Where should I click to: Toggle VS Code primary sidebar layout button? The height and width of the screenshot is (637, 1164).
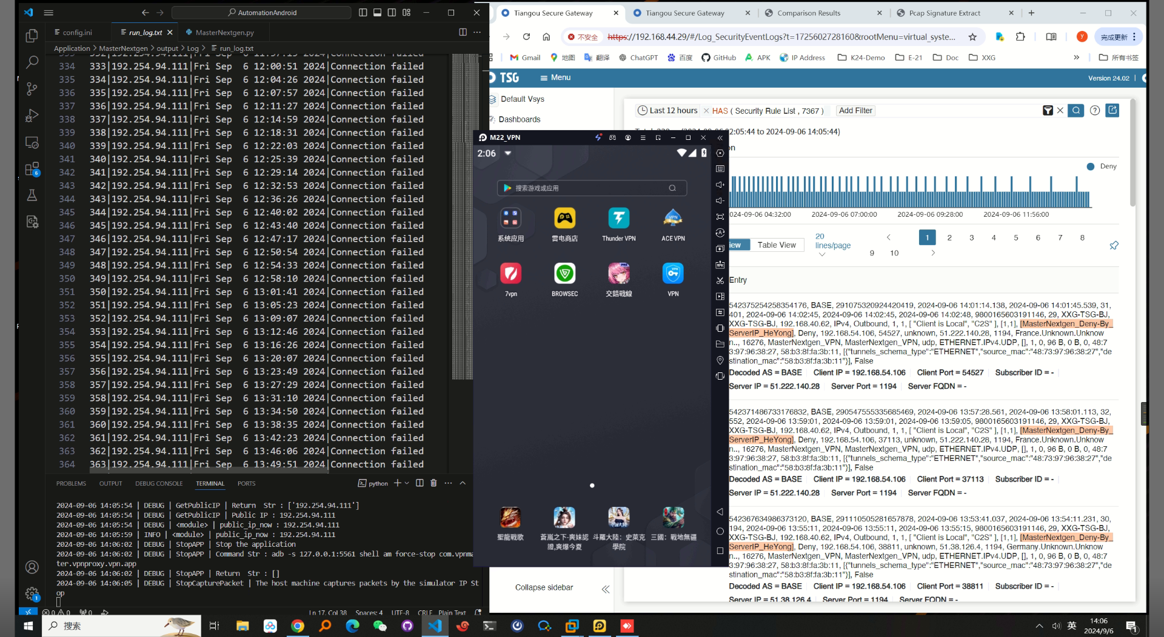363,13
